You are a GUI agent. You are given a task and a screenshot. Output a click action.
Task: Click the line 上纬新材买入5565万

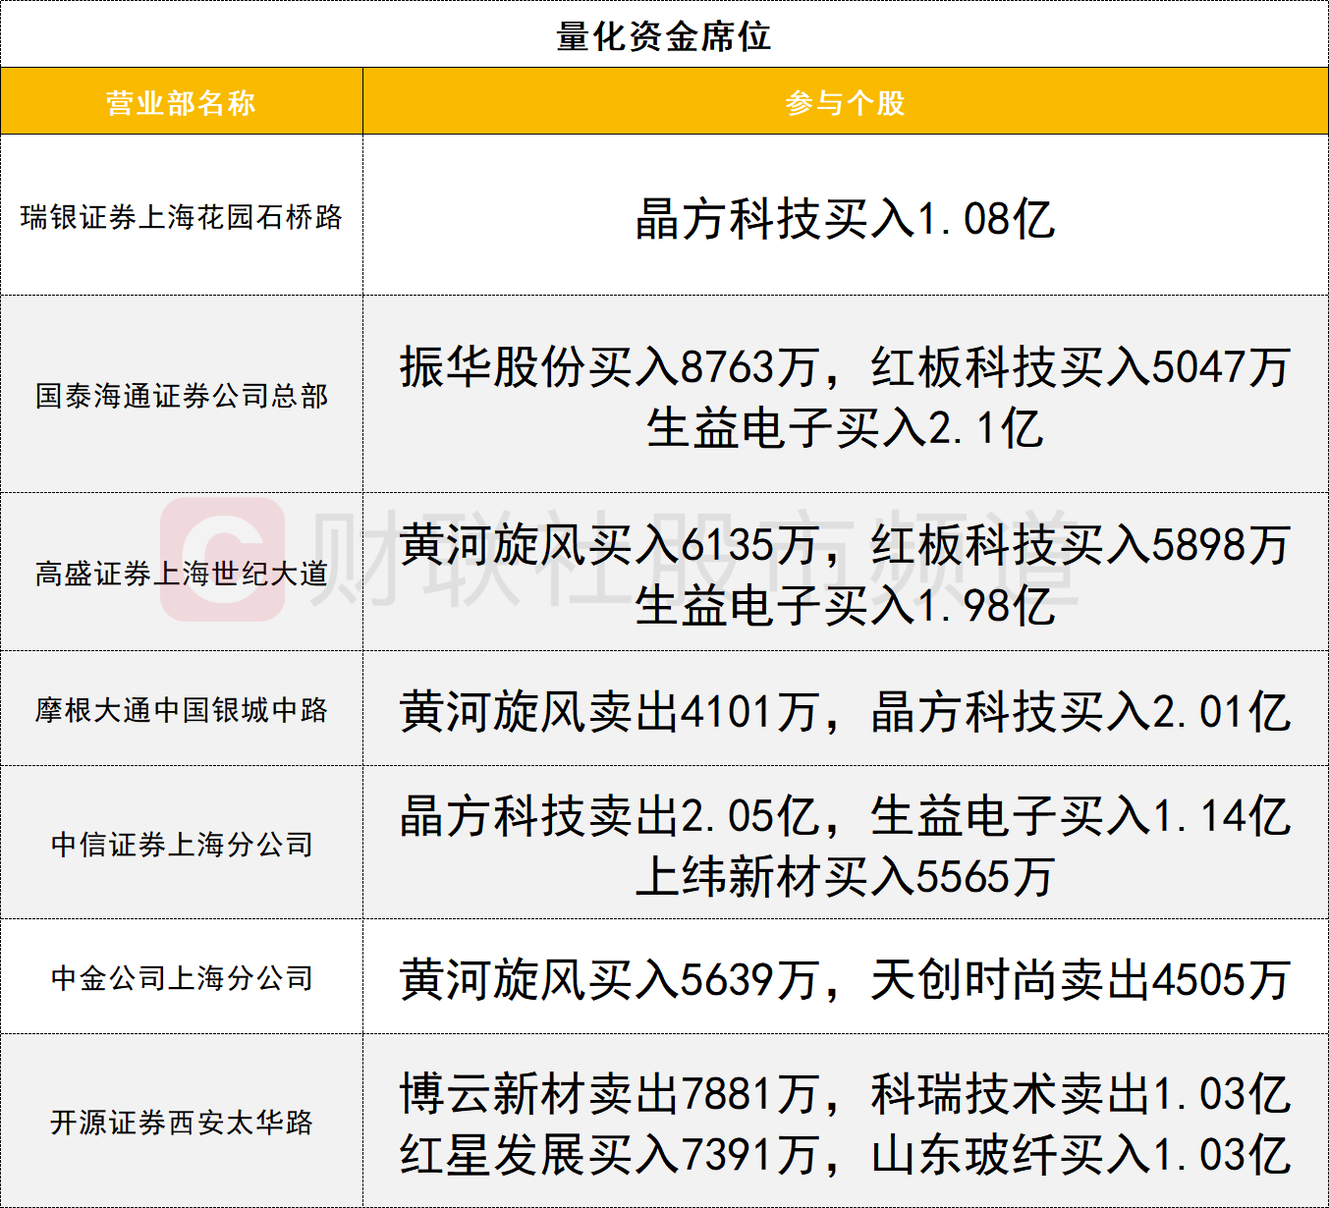pyautogui.click(x=846, y=877)
